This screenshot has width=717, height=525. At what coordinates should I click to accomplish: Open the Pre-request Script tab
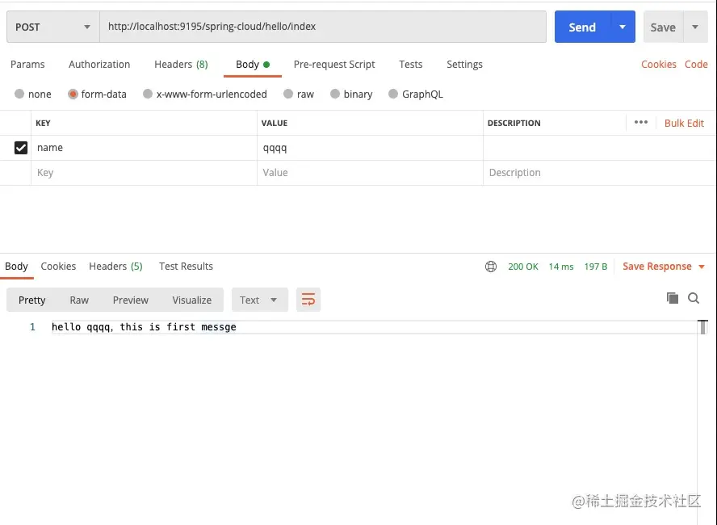334,65
